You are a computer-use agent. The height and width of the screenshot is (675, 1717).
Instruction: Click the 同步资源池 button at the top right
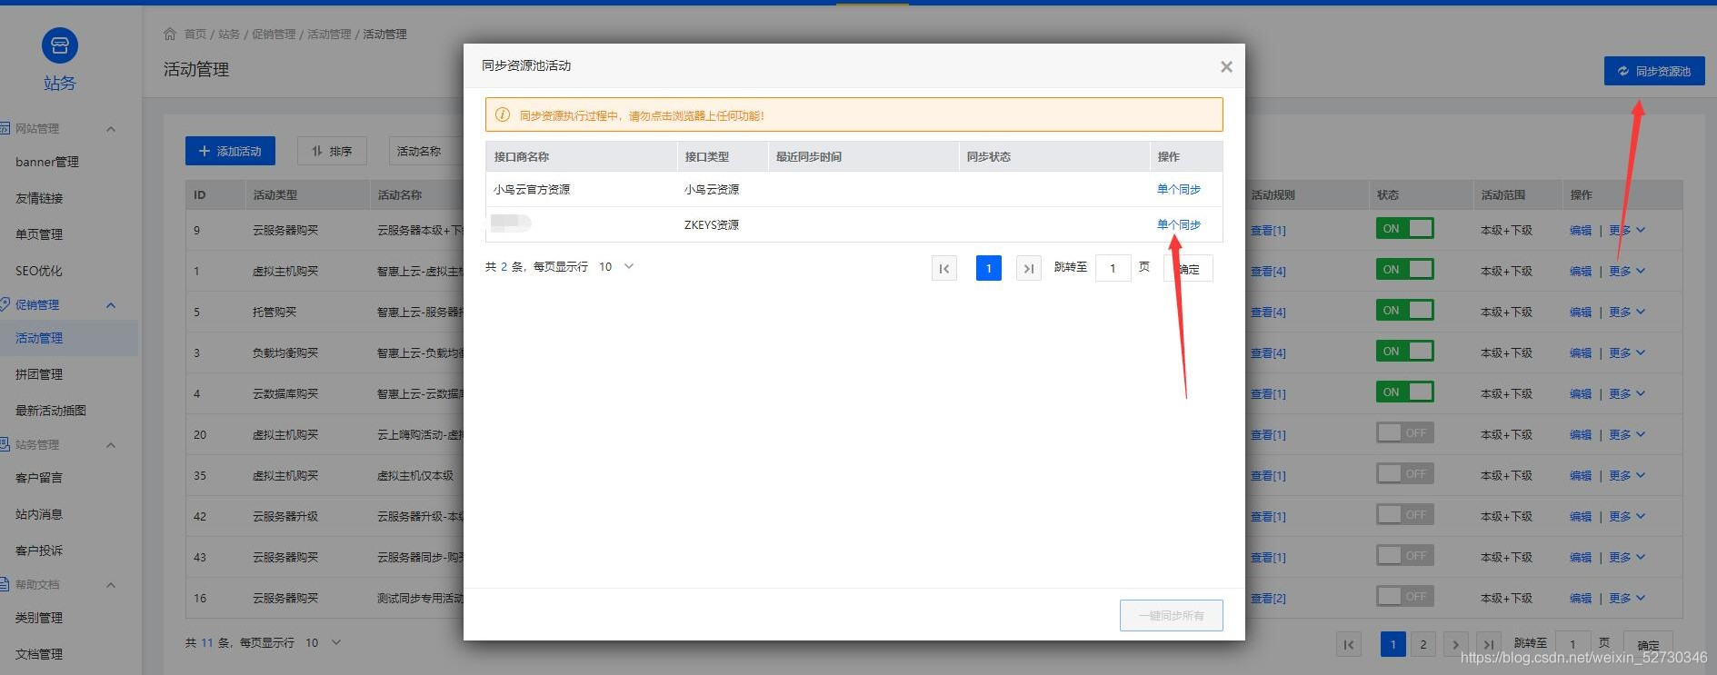pos(1654,71)
